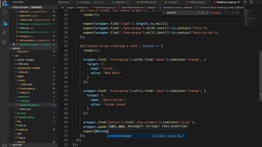Collapse the pages folder
Viewport: 262px width, 147px height.
(x=15, y=76)
